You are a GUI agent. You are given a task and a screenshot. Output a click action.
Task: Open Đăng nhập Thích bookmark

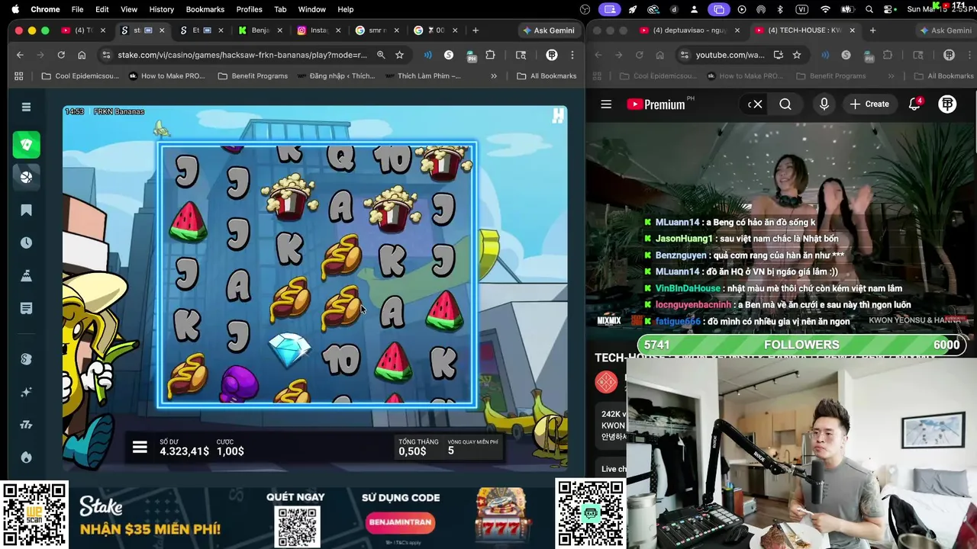336,76
